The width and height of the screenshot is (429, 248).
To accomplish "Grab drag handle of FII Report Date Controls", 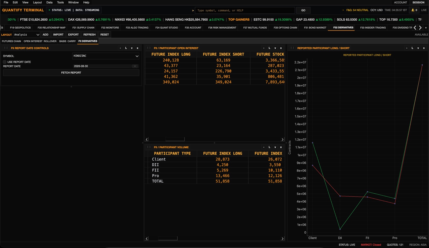I will [6, 48].
